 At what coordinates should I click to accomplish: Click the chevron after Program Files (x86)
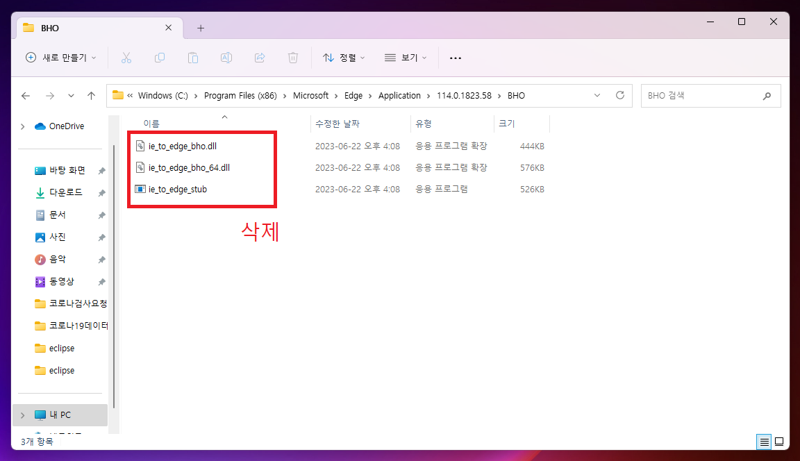[x=285, y=96]
